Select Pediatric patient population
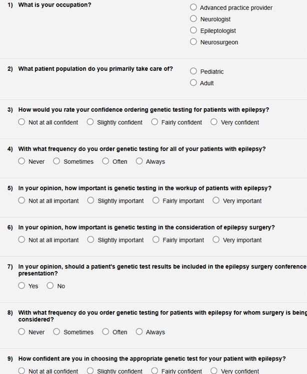Image resolution: width=307 pixels, height=374 pixels. [193, 71]
